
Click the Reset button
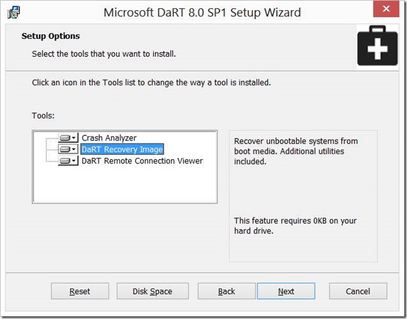tap(80, 291)
